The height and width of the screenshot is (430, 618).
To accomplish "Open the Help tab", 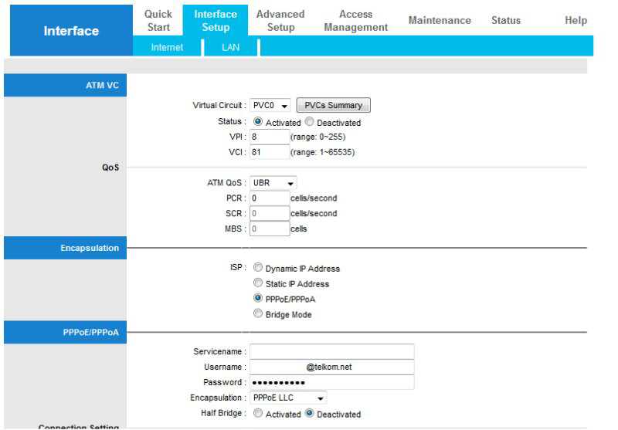I will click(576, 21).
